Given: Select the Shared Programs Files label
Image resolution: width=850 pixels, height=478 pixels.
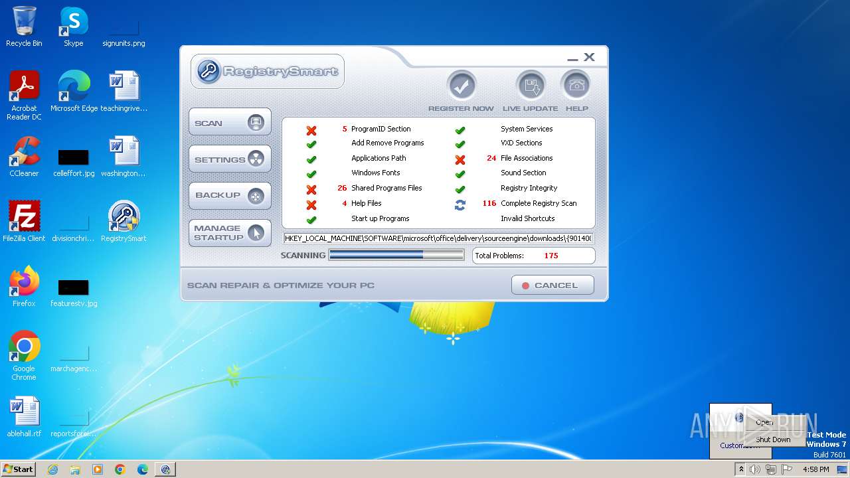Looking at the screenshot, I should pyautogui.click(x=386, y=188).
